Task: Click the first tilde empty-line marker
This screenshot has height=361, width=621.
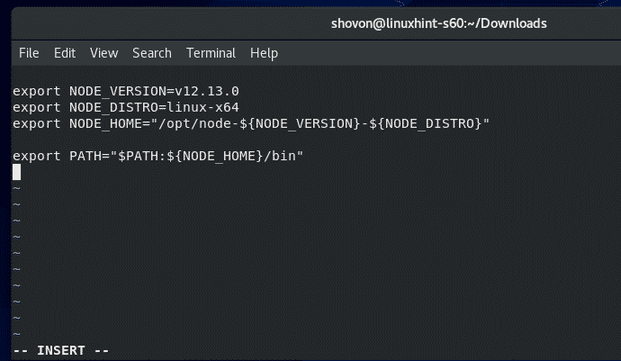Action: (16, 188)
